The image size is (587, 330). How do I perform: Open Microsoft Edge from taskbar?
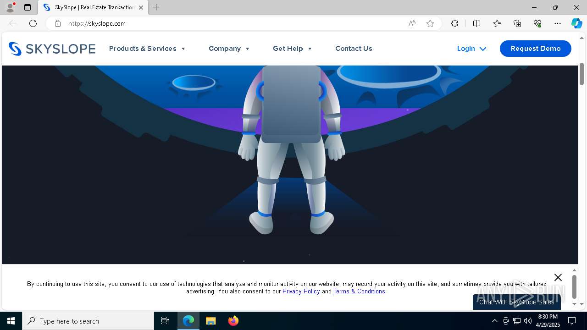188,321
